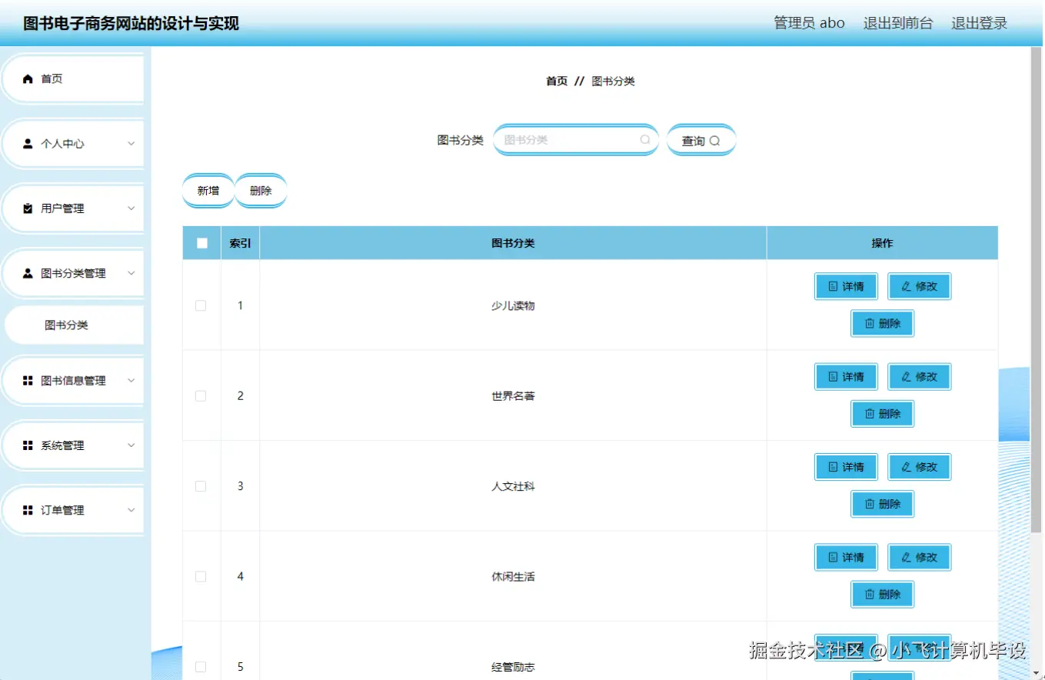Click 退出到前台 in the top bar
The image size is (1045, 680).
pos(897,23)
